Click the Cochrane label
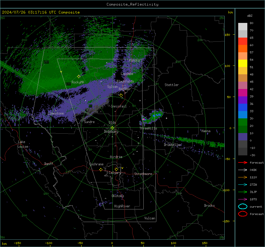Screen dimensions: 265x247 point(96,164)
